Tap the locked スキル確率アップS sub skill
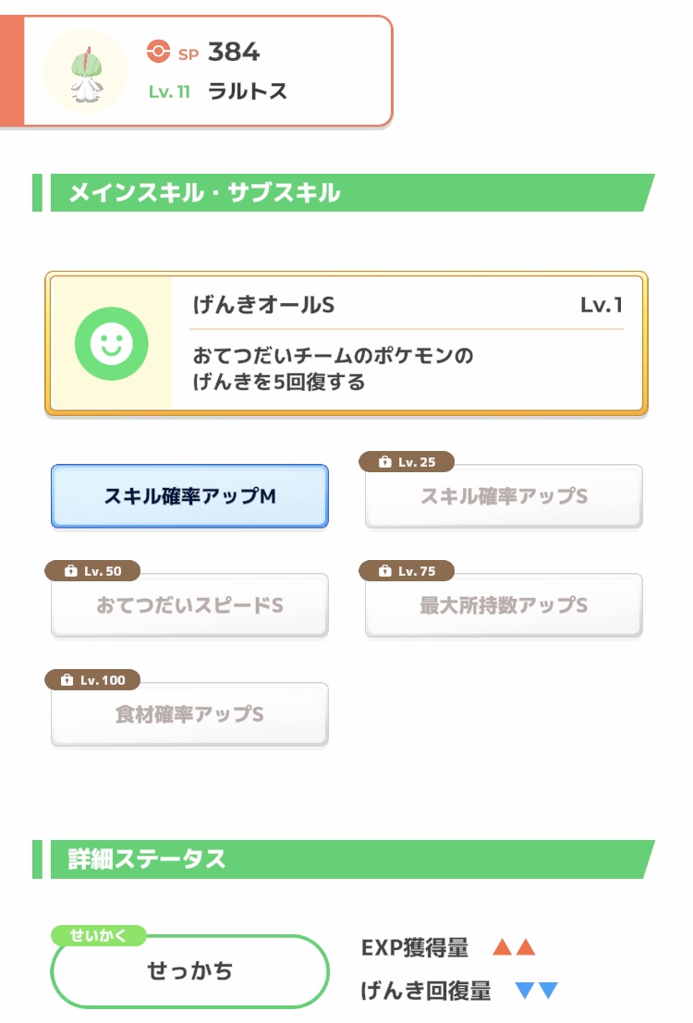 [x=504, y=497]
